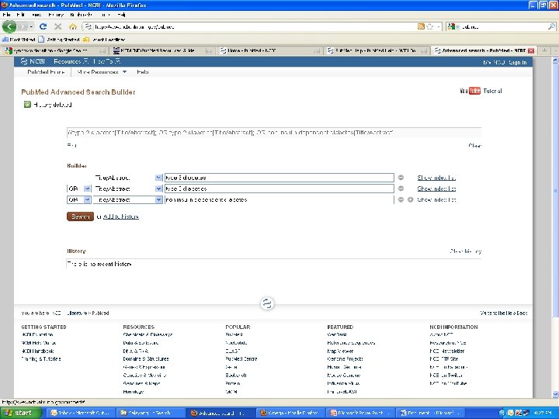Open first row Title/Abstract field dropdown
Image resolution: width=559 pixels, height=419 pixels.
click(158, 178)
